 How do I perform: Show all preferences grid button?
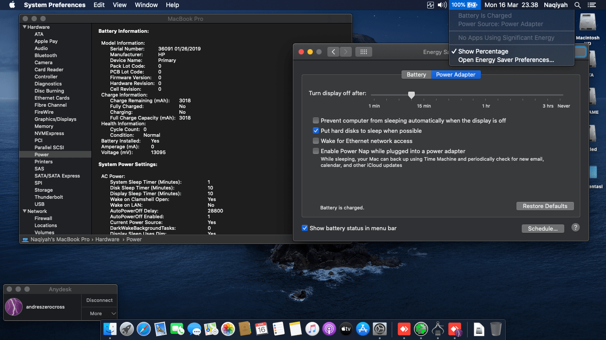pyautogui.click(x=364, y=52)
